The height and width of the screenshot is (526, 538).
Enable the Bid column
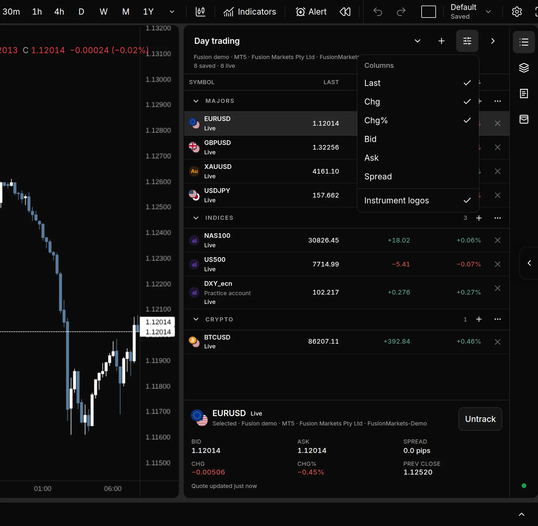418,139
